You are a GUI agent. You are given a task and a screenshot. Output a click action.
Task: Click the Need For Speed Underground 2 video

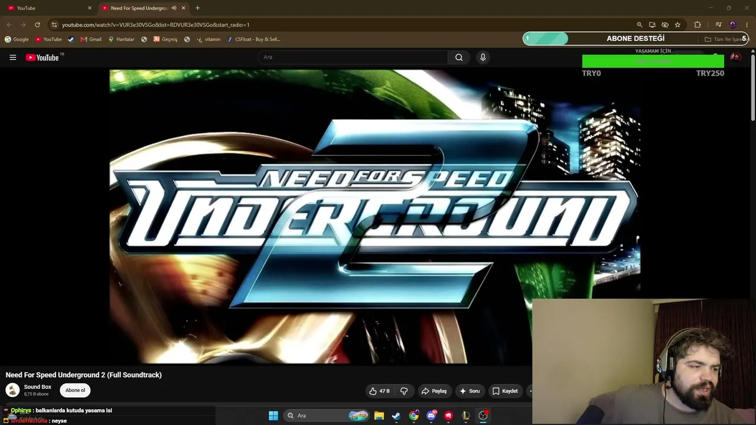pos(375,217)
